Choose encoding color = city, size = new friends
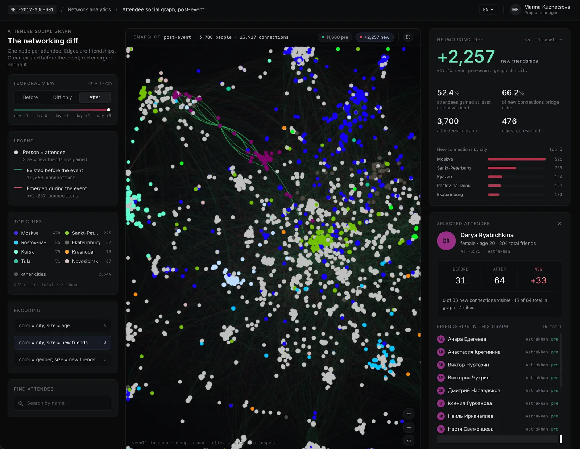 62,342
